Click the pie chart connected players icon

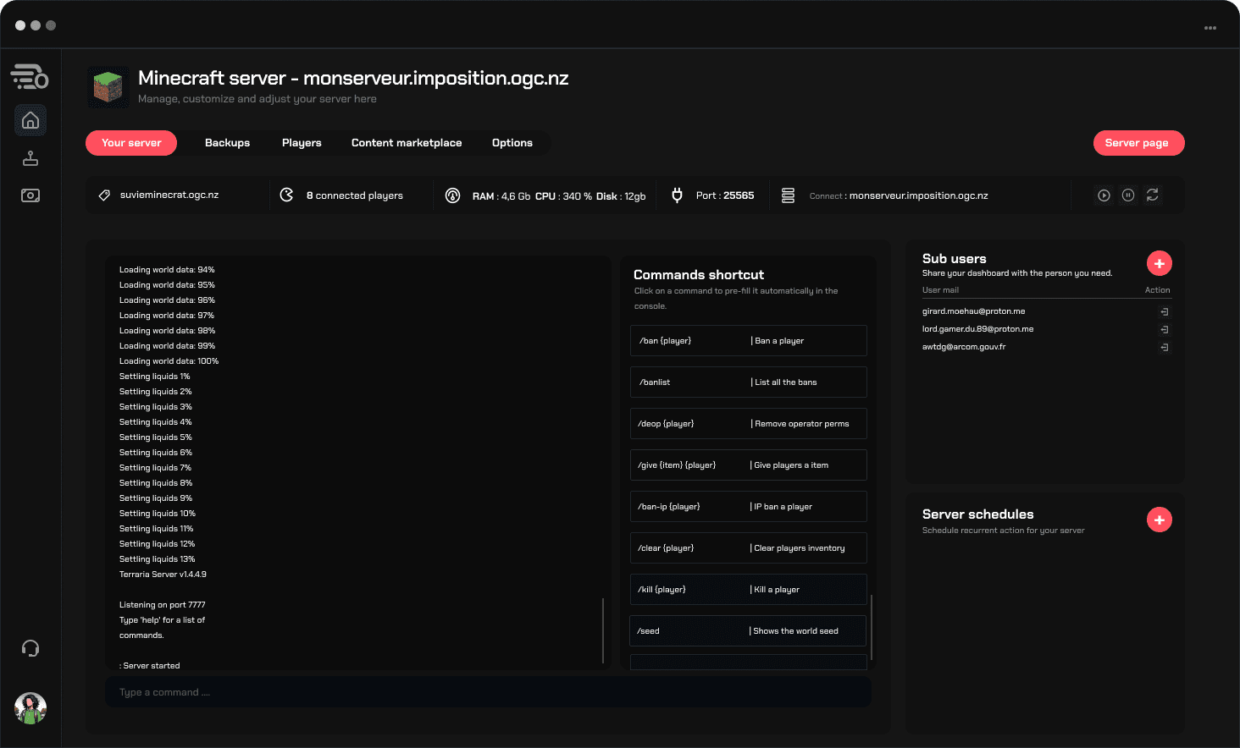pyautogui.click(x=287, y=195)
